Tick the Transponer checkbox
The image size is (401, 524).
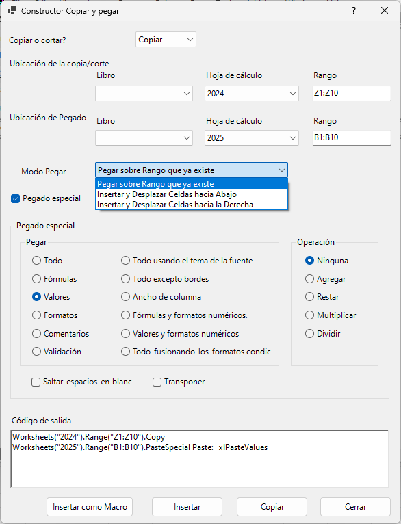[x=157, y=382]
